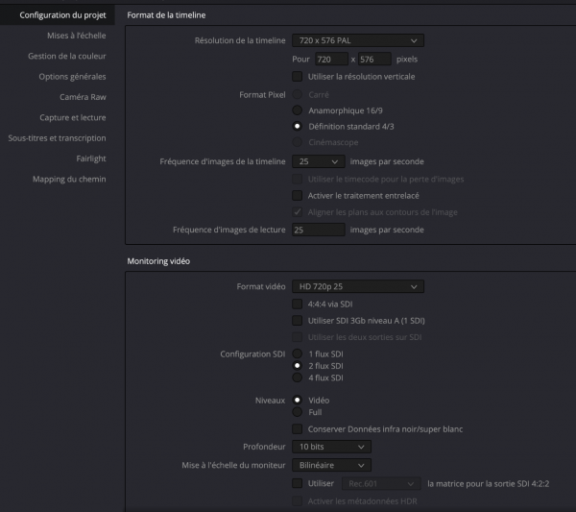Screen dimensions: 576x512
Task: Open Sous-titres et transcription settings
Action: coord(57,137)
